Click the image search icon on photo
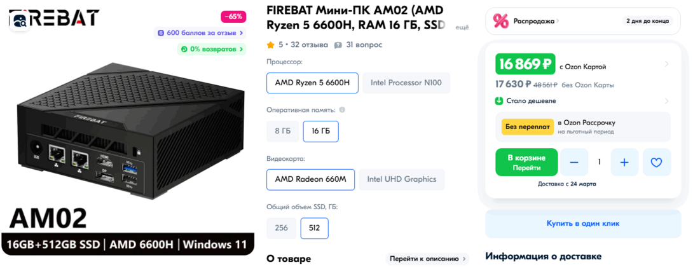Screen dimensions: 693x267 coord(20,21)
